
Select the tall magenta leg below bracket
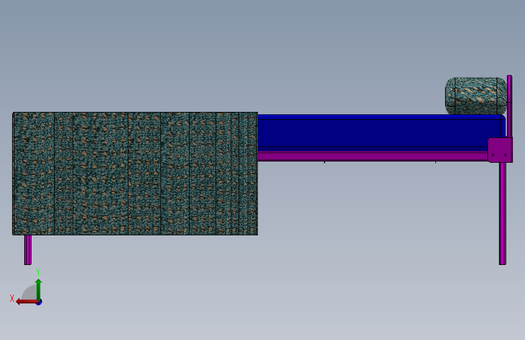[502, 214]
